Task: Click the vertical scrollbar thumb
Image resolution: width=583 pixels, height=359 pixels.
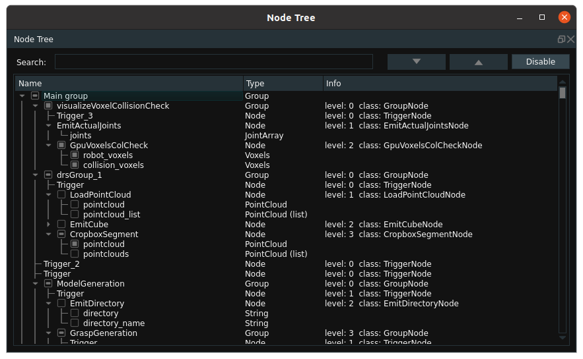Action: 563,93
